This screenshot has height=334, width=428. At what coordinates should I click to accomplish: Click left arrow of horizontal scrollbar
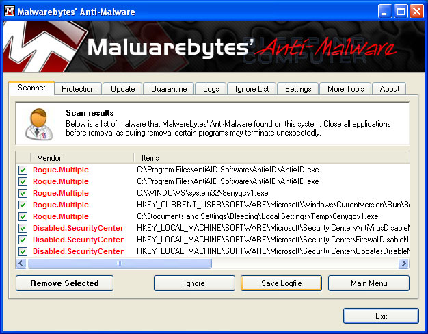point(21,264)
